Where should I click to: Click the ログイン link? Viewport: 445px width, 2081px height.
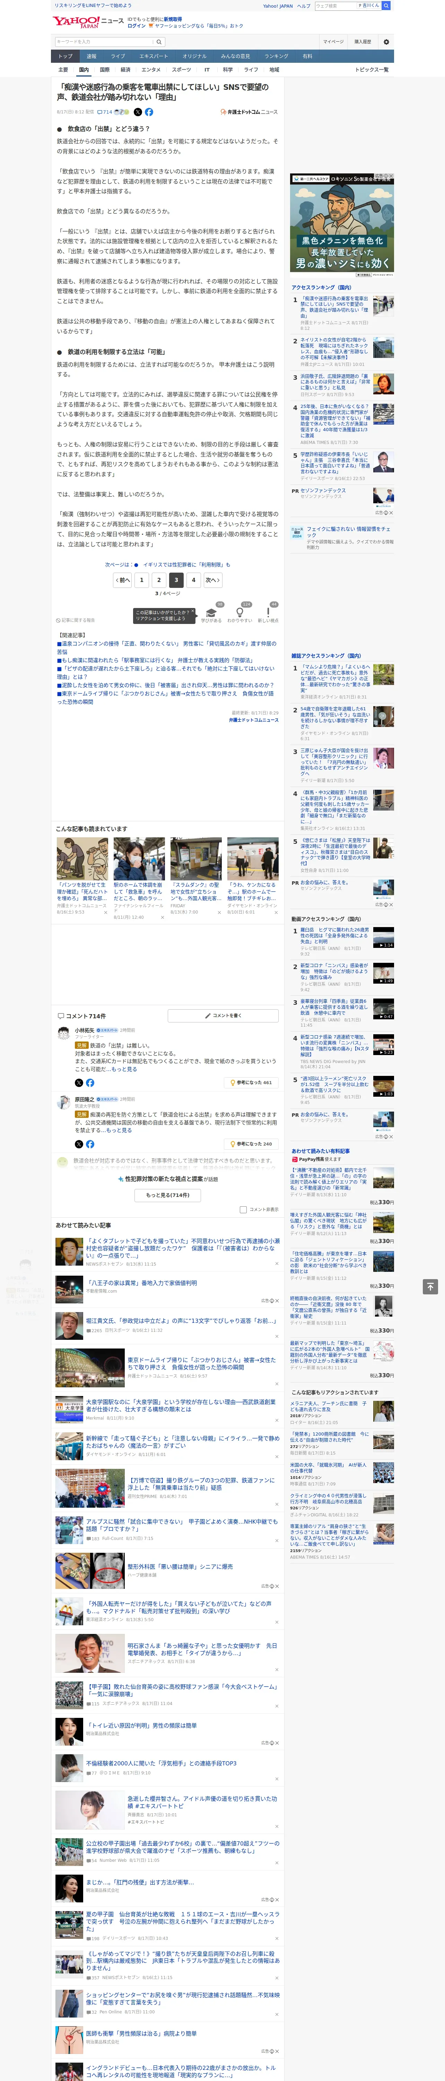tap(137, 26)
